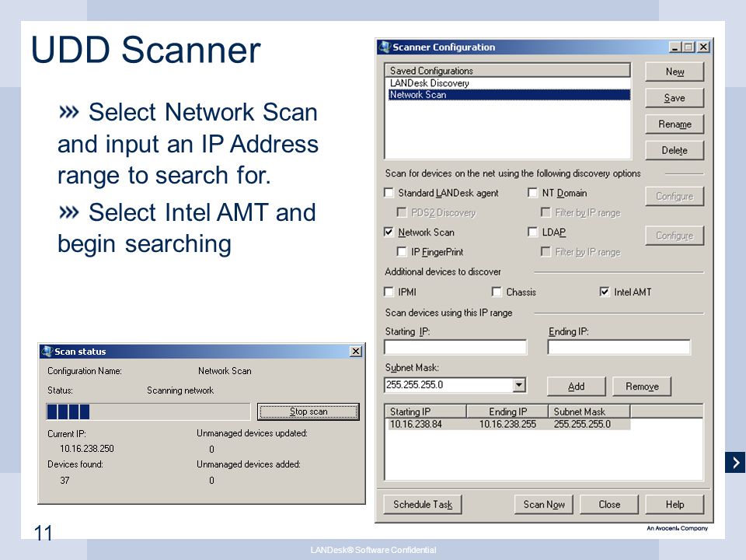This screenshot has width=746, height=560.
Task: Click the Scan Now button
Action: [x=544, y=504]
